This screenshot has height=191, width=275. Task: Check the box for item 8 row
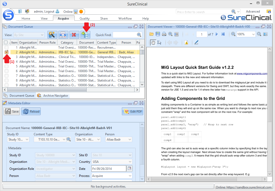click(7, 80)
